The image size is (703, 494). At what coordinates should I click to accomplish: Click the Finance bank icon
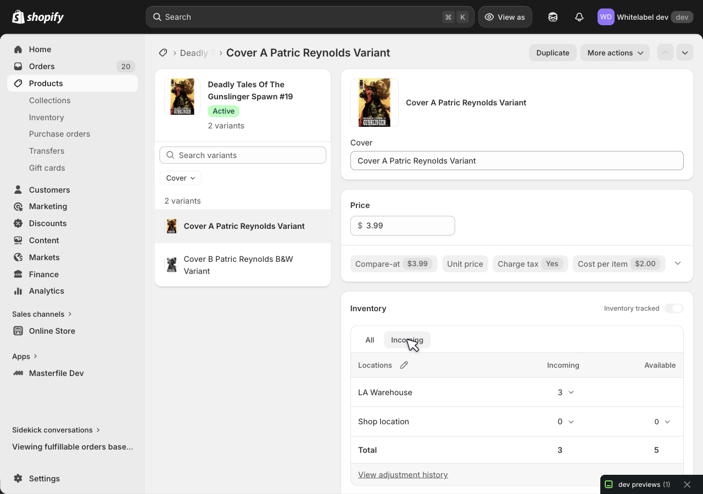pos(18,274)
